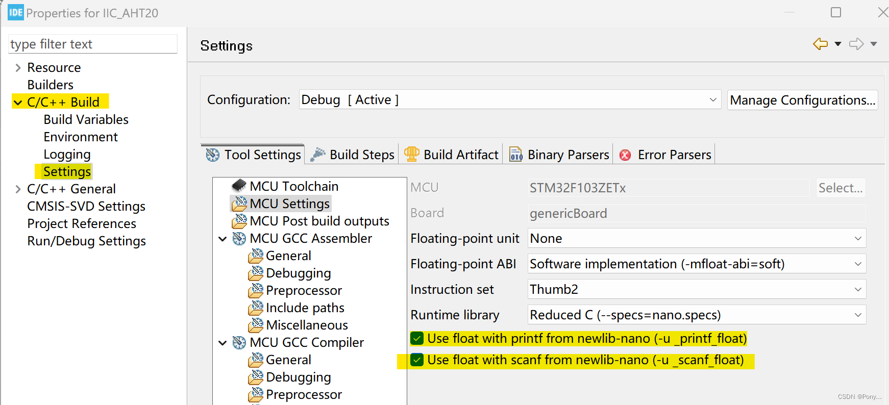Select Logging in the tree
The image size is (889, 405).
click(67, 154)
